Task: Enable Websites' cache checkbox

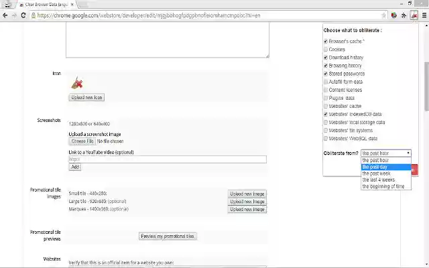Action: (x=326, y=106)
